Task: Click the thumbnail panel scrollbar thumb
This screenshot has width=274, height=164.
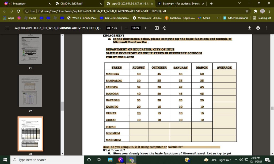Action: click(x=62, y=106)
